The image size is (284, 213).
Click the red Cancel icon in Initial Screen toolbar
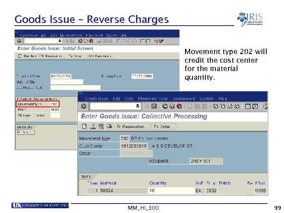click(91, 41)
